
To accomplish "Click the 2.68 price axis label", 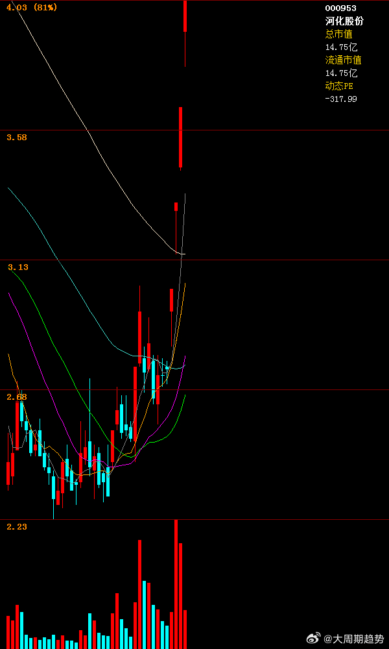I will point(17,397).
